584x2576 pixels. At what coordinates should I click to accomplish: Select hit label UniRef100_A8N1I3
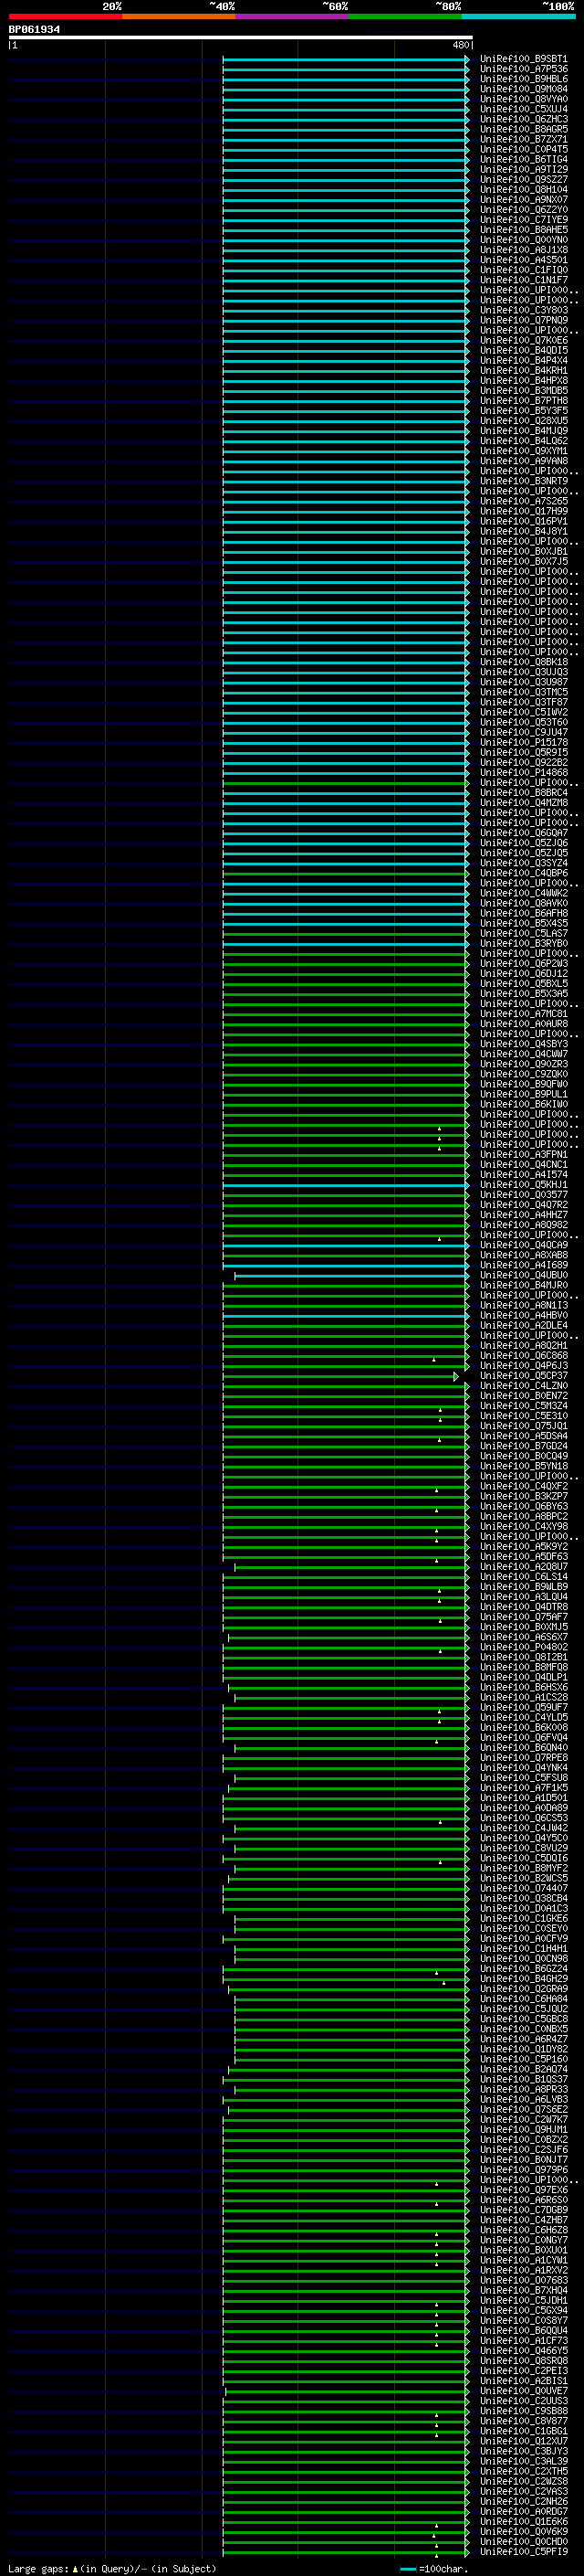523,1305
